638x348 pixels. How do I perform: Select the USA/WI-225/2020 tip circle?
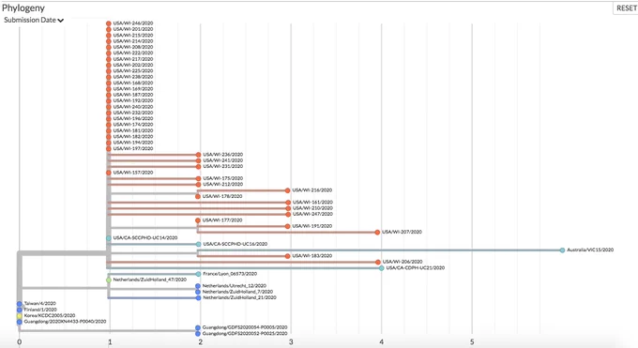point(109,71)
